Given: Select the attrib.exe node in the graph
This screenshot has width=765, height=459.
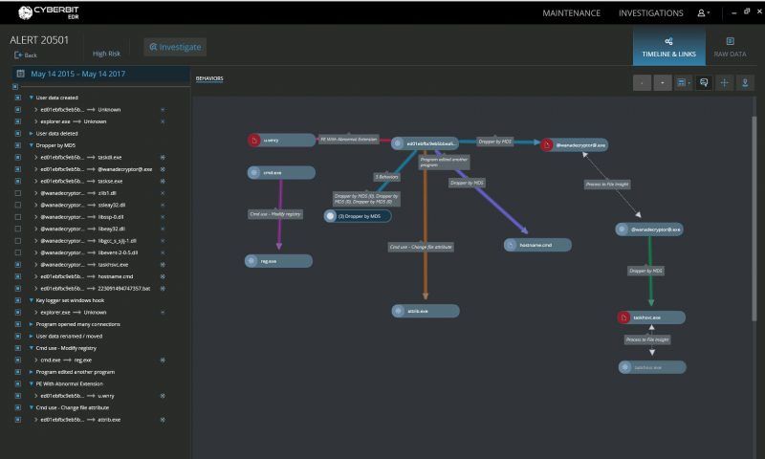Looking at the screenshot, I should [x=426, y=311].
